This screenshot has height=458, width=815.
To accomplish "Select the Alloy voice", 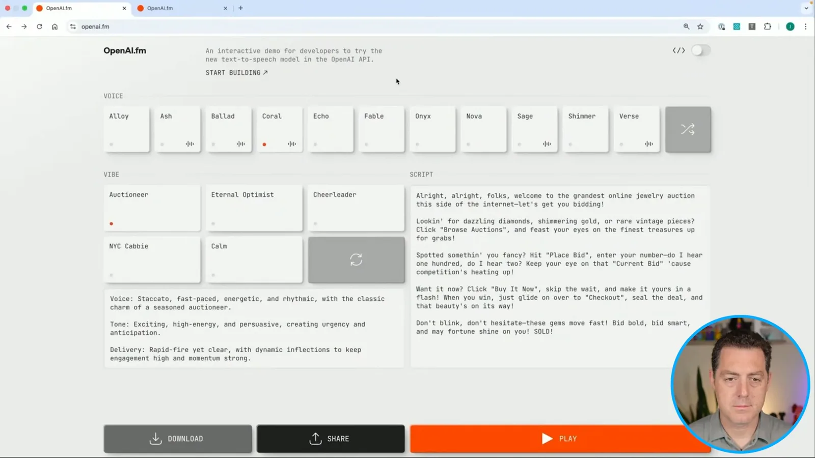I will (x=126, y=129).
